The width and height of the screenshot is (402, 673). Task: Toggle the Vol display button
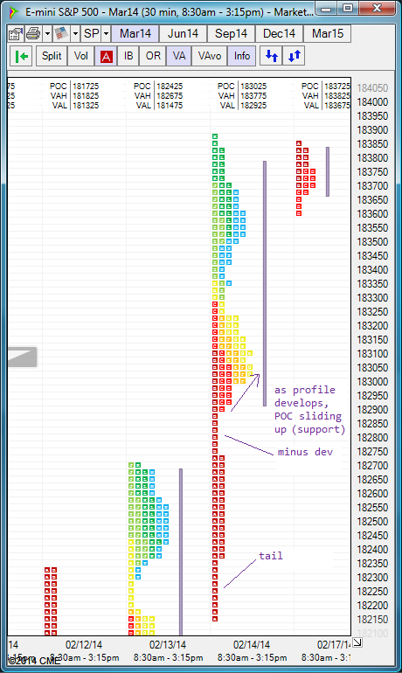[80, 56]
